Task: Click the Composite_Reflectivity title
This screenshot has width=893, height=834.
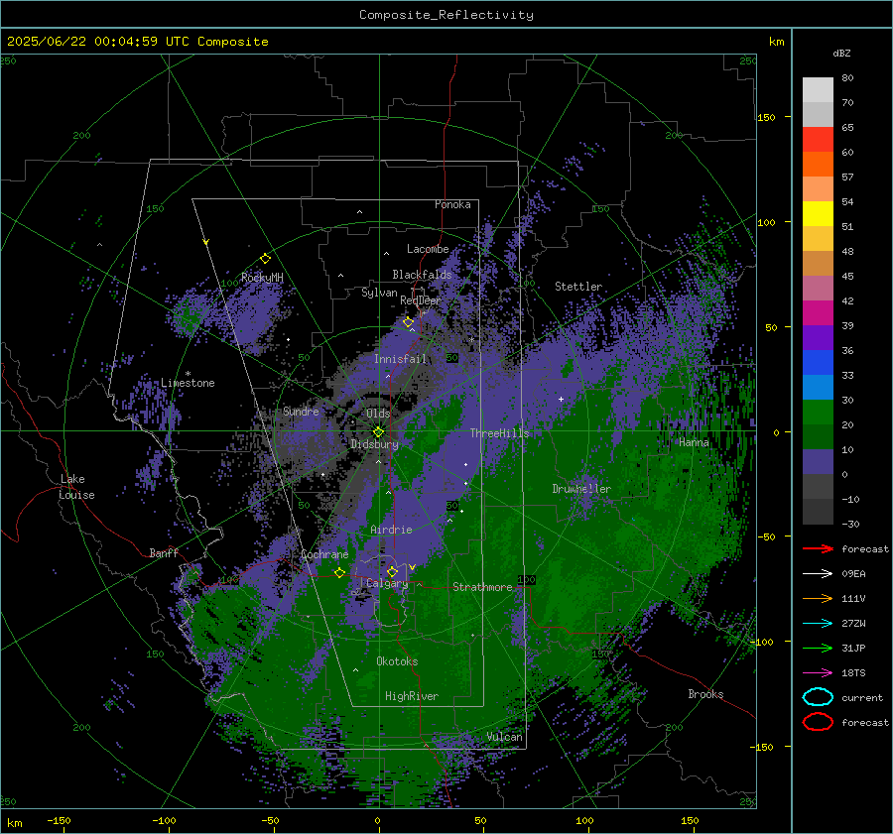Action: [446, 15]
